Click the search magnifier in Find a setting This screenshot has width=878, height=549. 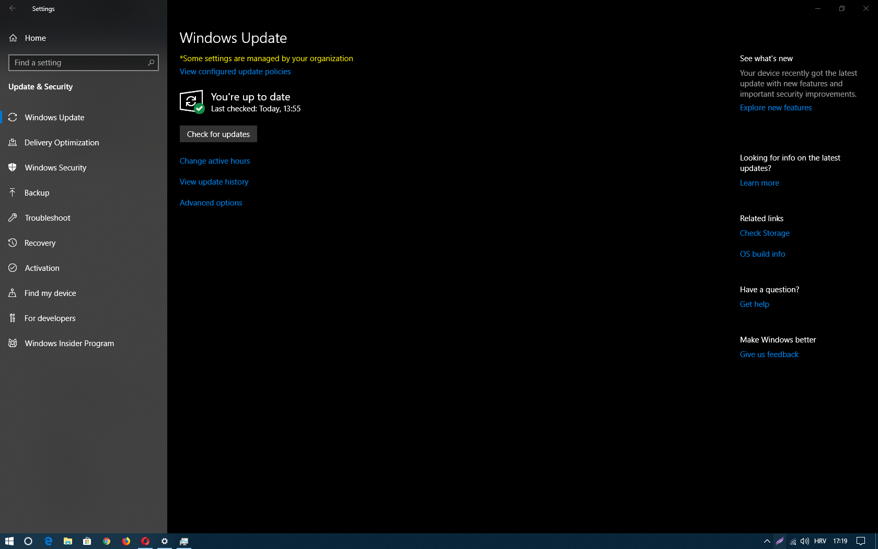(x=151, y=63)
